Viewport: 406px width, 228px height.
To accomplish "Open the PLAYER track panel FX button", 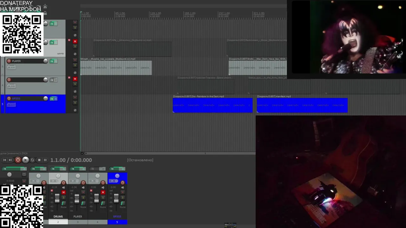I will pyautogui.click(x=52, y=61).
